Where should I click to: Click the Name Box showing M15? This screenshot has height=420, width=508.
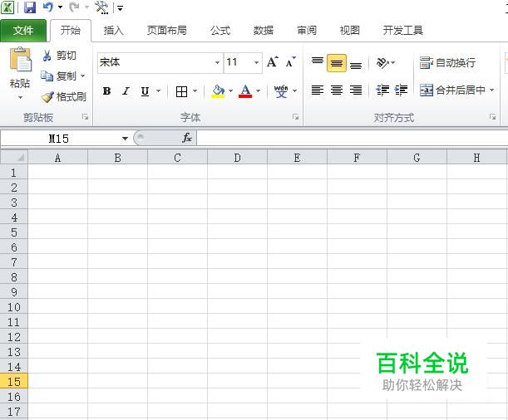pyautogui.click(x=59, y=139)
